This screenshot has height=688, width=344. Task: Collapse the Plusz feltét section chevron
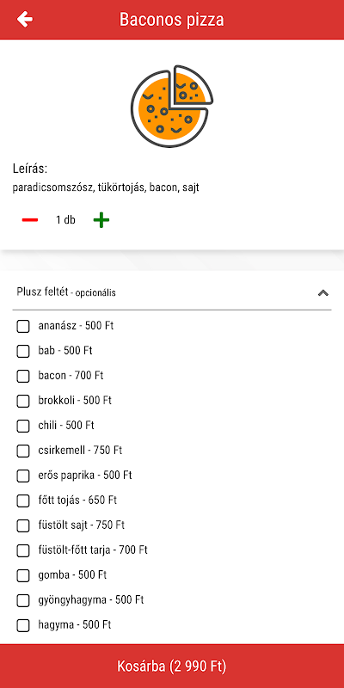click(323, 292)
